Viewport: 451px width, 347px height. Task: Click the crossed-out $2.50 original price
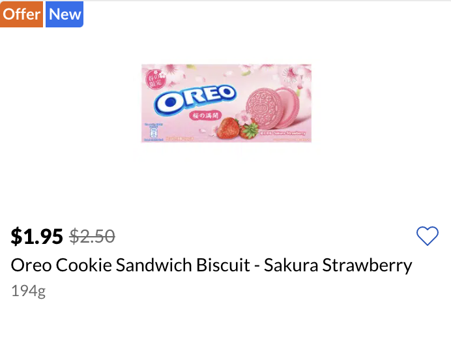tap(93, 236)
